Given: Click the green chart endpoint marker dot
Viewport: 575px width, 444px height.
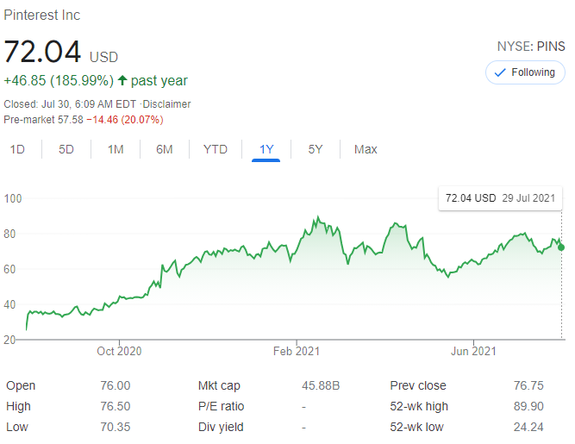Looking at the screenshot, I should [x=561, y=247].
